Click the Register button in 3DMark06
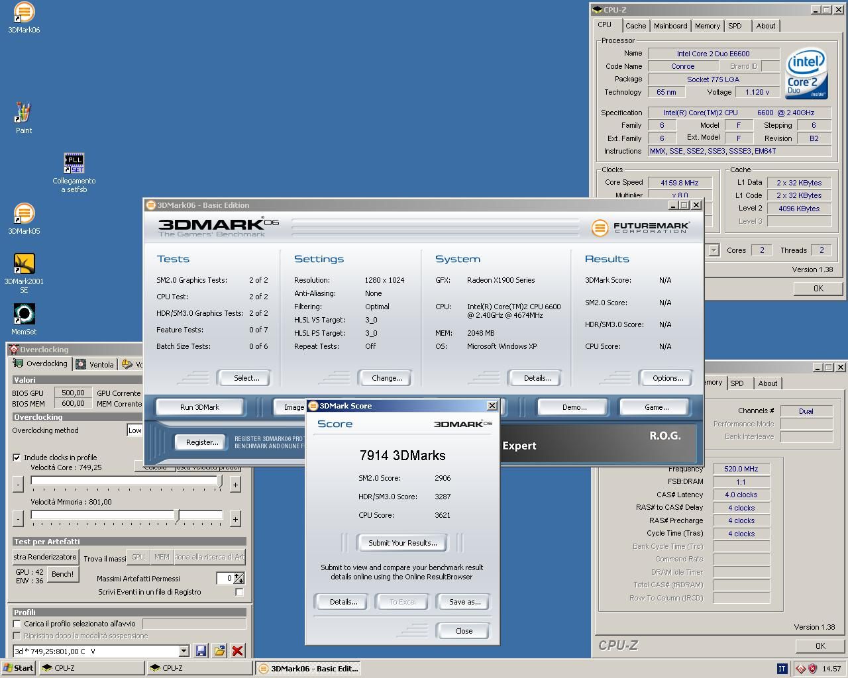 (202, 442)
